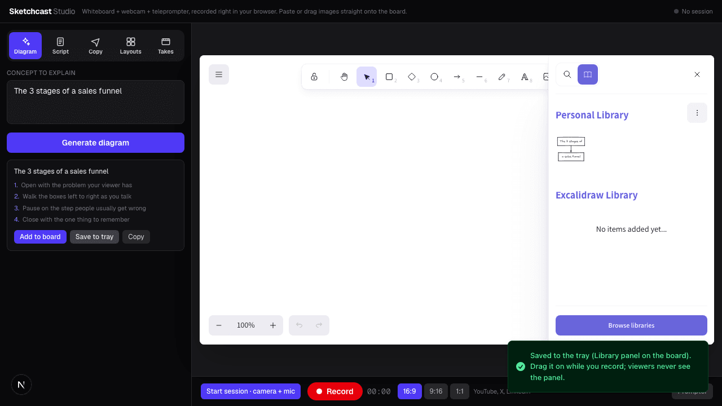Click the No session status indicator
Screen dimensions: 722x406
pos(693,11)
